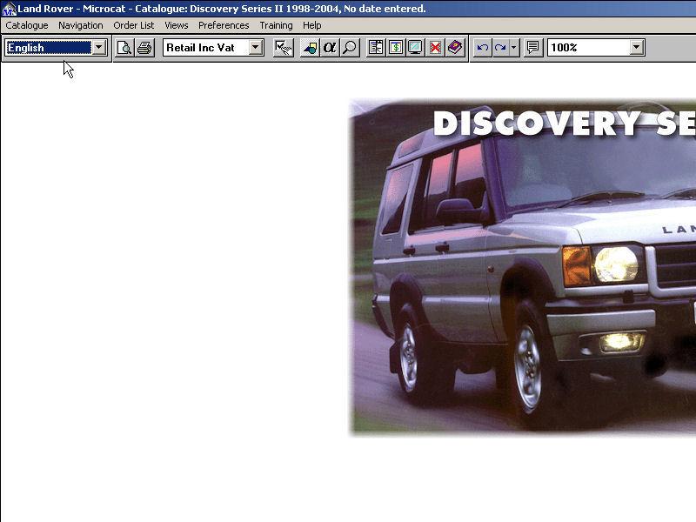Viewport: 696px width, 522px height.
Task: Click the print preview icon
Action: [x=124, y=48]
